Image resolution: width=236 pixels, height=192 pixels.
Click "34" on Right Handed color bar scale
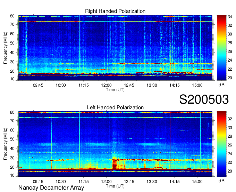[x=230, y=17]
